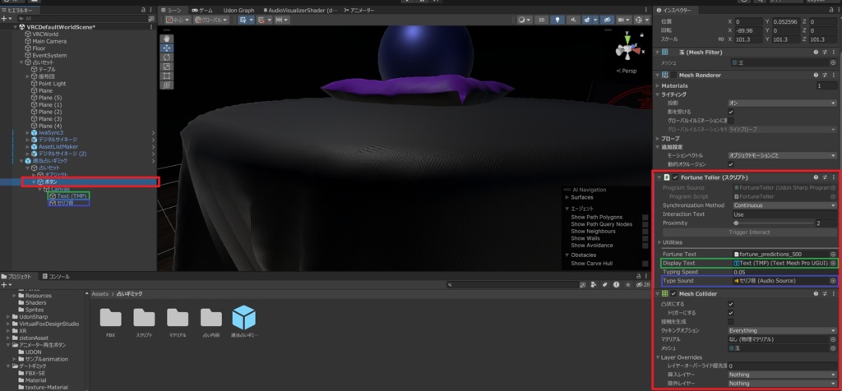Open 算入レイヤー Nothing dropdown

tap(783, 375)
